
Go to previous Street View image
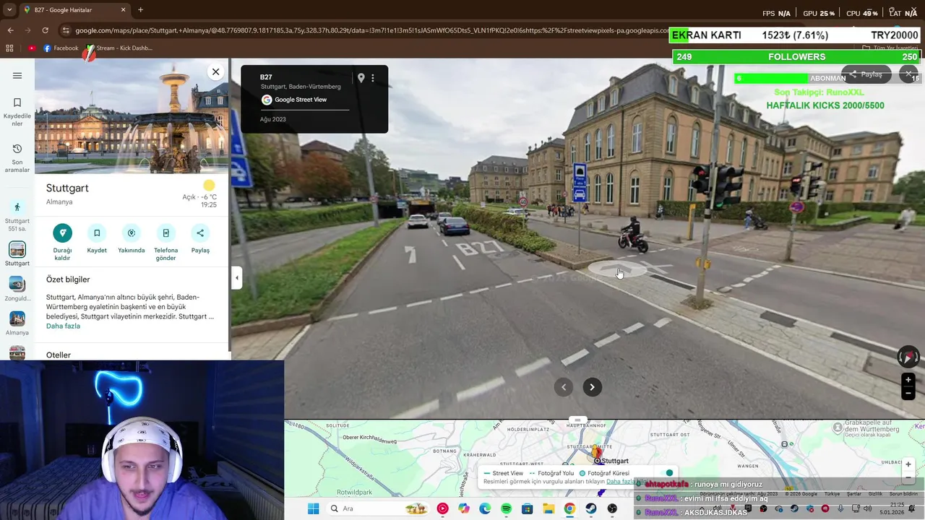tap(564, 387)
